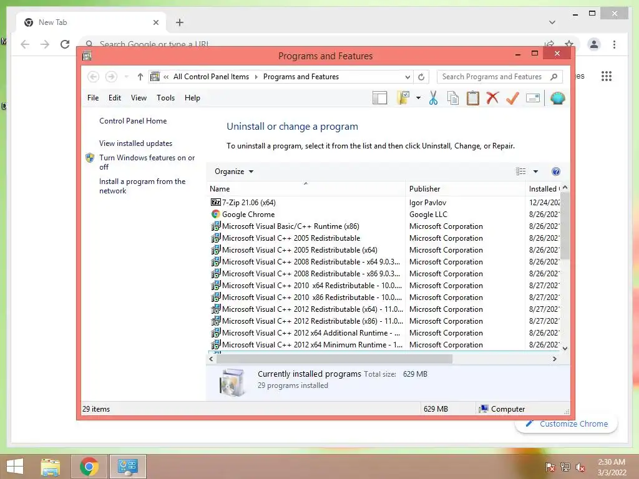The width and height of the screenshot is (639, 479).
Task: Open the Help menu
Action: point(192,98)
